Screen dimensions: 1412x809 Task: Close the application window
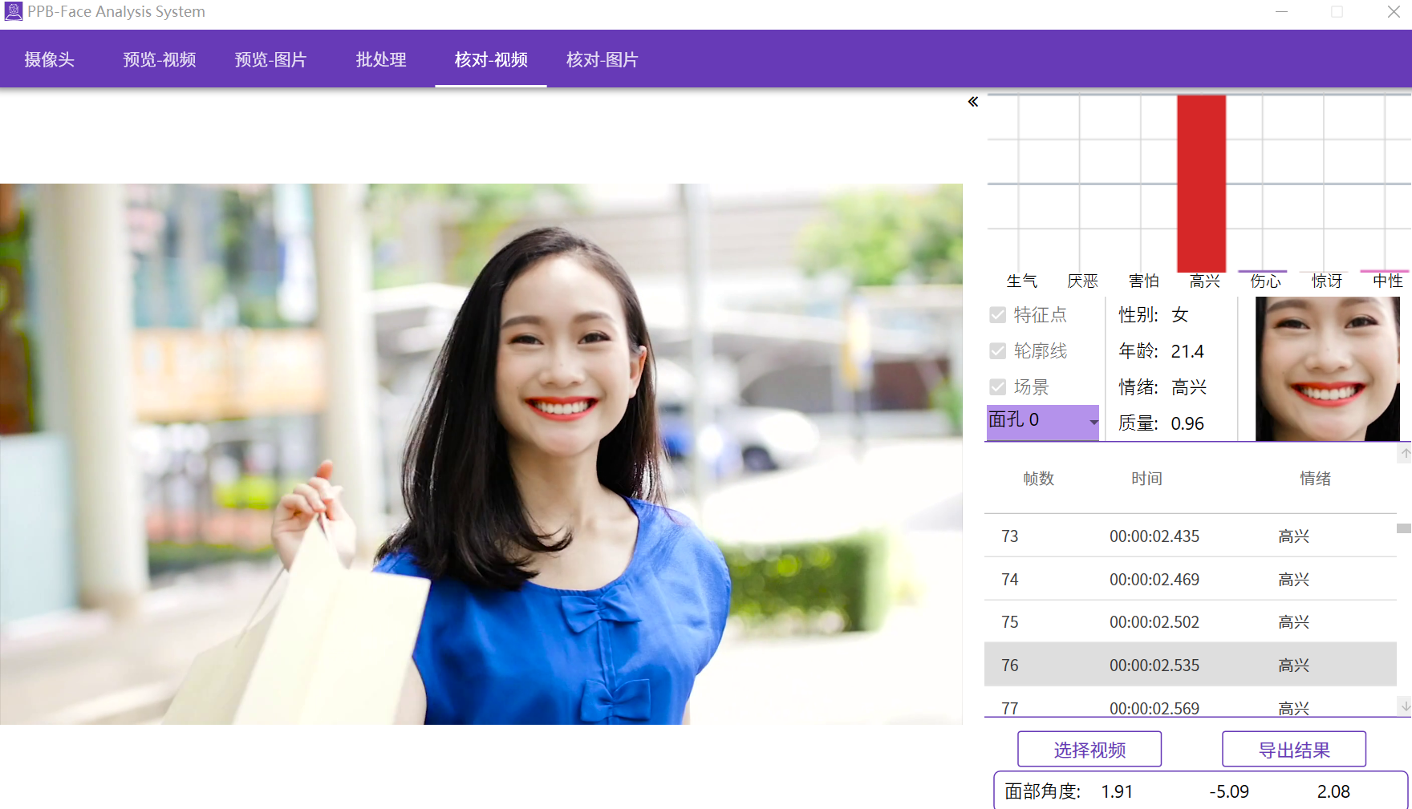tap(1394, 12)
